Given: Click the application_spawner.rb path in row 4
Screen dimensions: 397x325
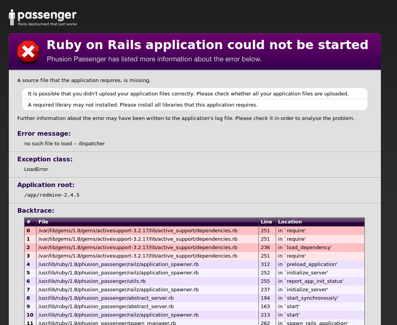Looking at the screenshot, I should pyautogui.click(x=119, y=264).
